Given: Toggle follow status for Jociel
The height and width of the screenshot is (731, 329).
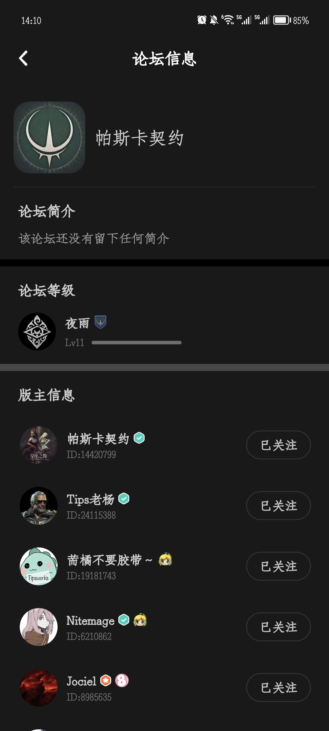Looking at the screenshot, I should (278, 688).
